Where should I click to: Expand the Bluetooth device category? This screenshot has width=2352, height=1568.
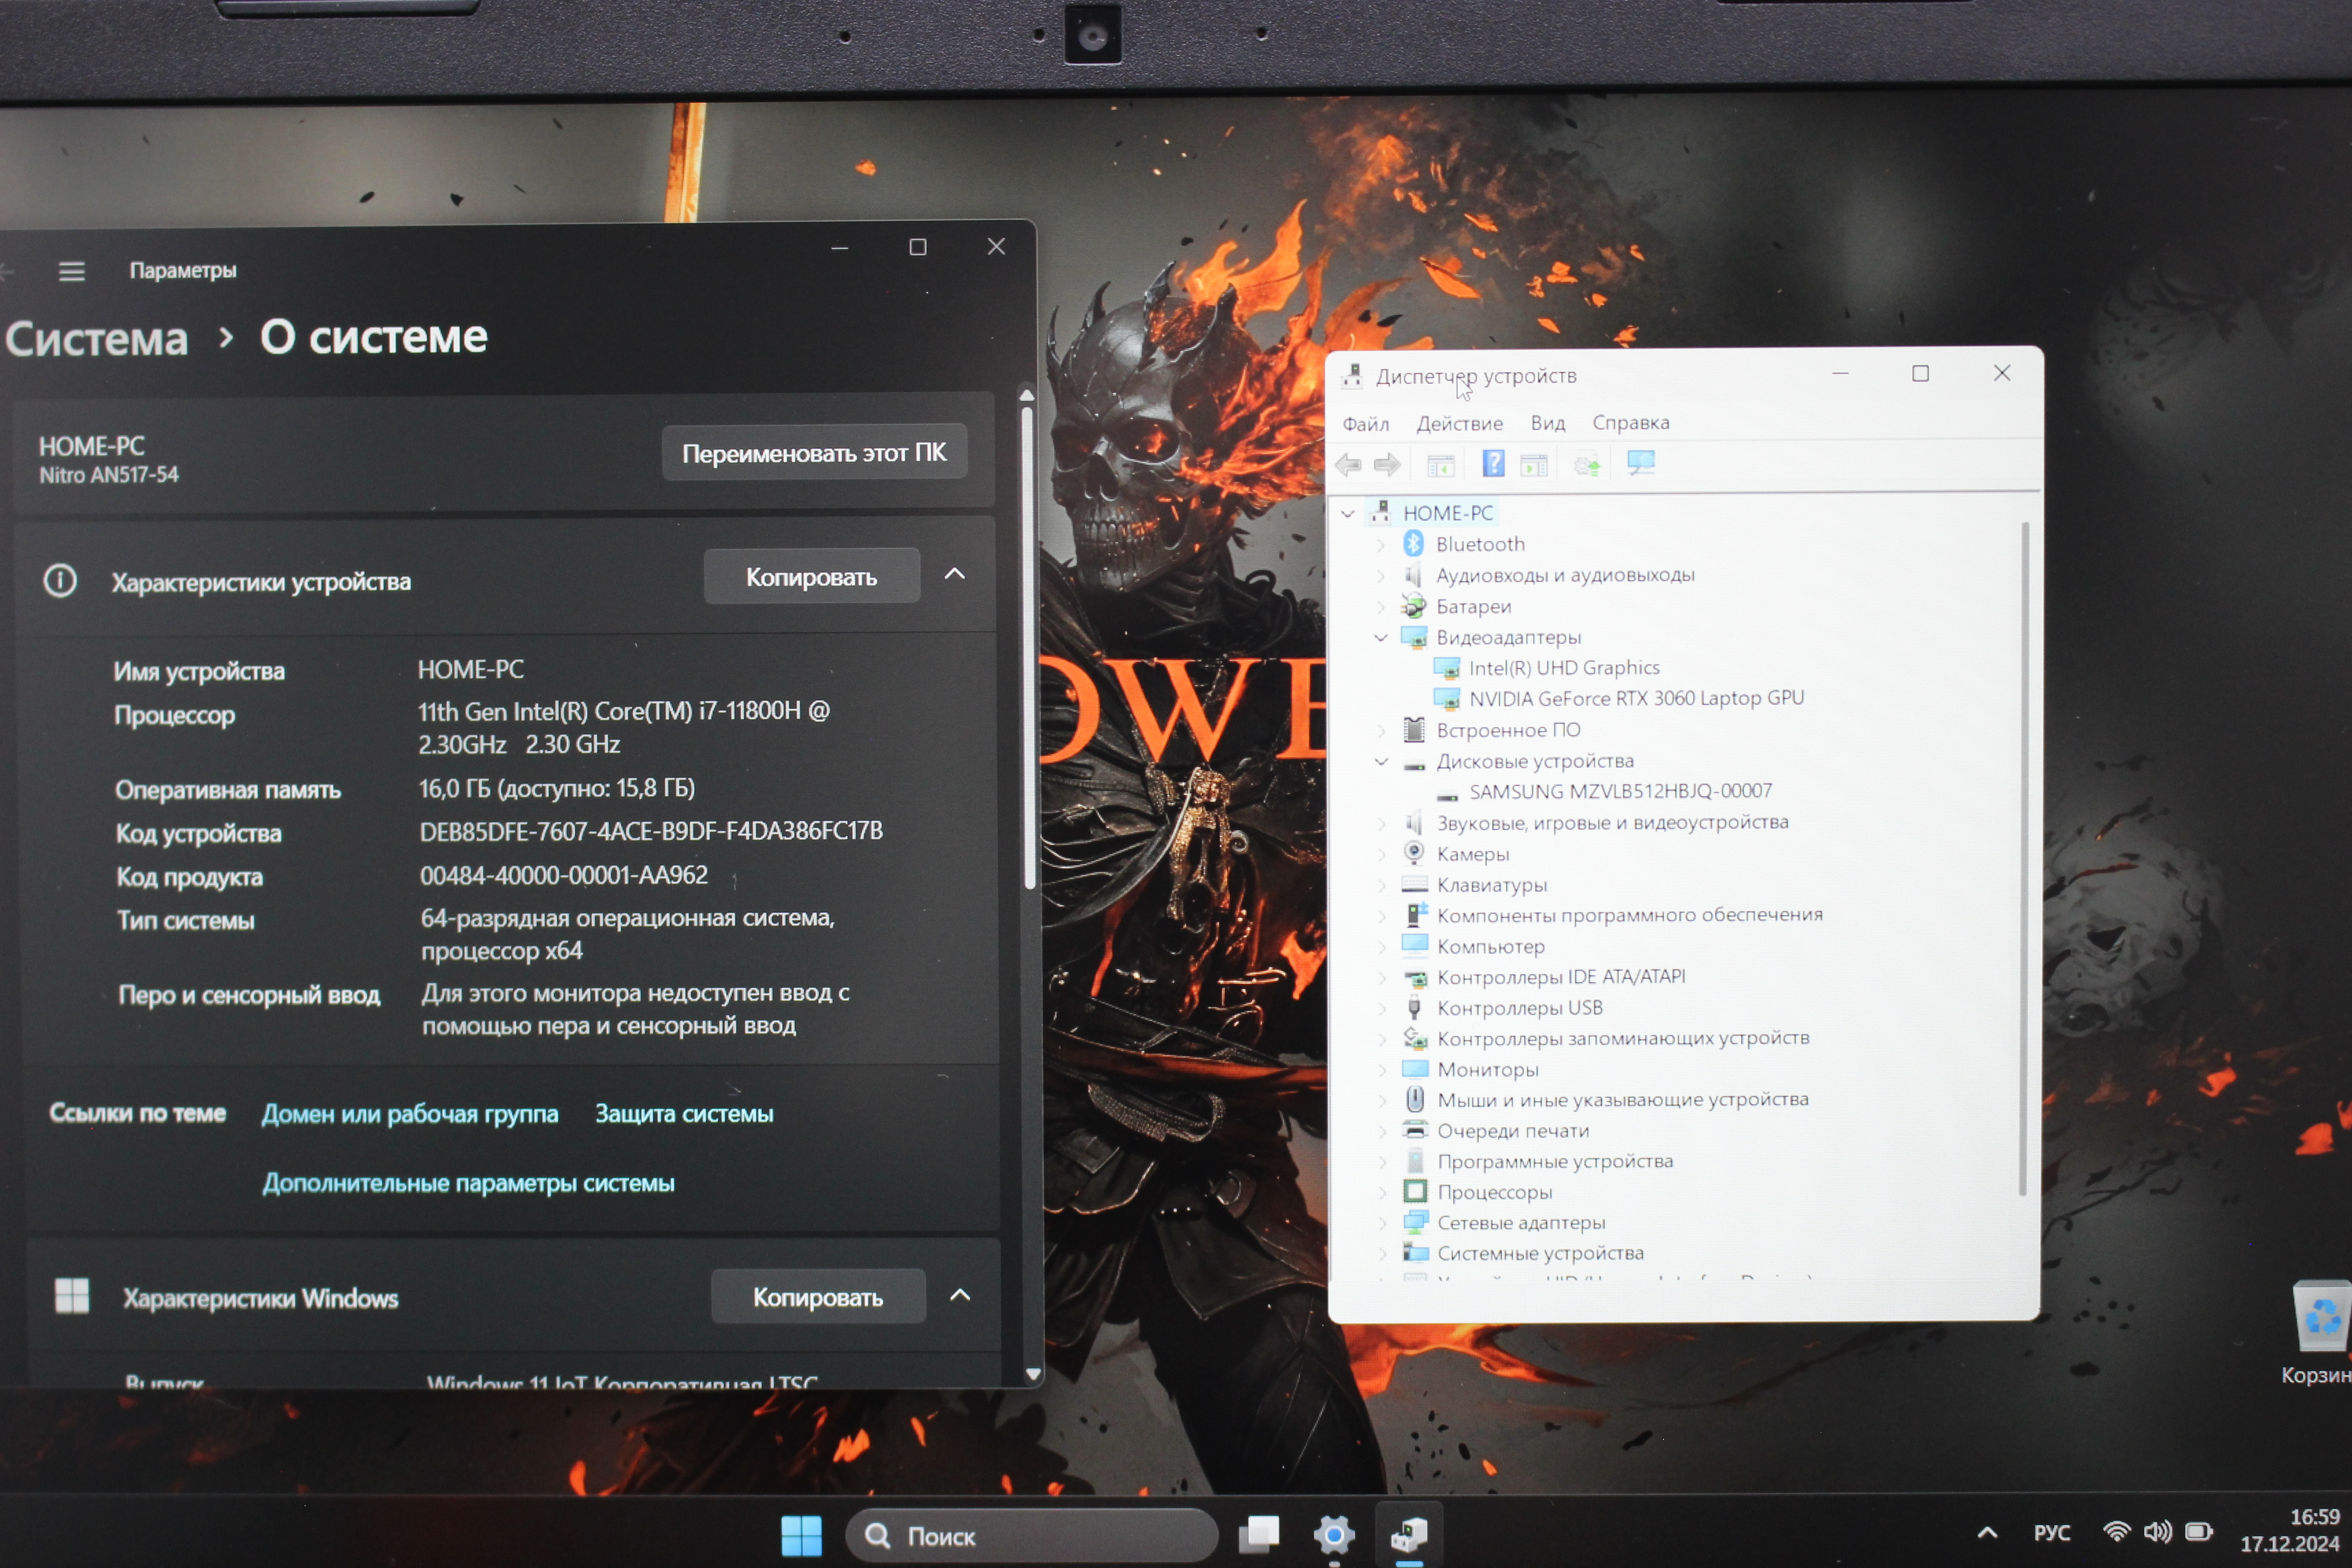pyautogui.click(x=1381, y=545)
